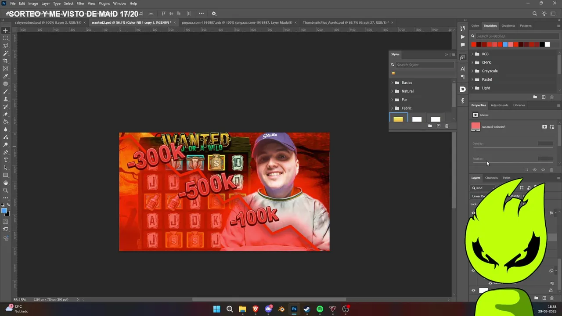Select the Crop tool

pos(6,61)
